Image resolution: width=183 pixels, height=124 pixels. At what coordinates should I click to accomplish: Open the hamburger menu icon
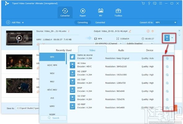160,3
